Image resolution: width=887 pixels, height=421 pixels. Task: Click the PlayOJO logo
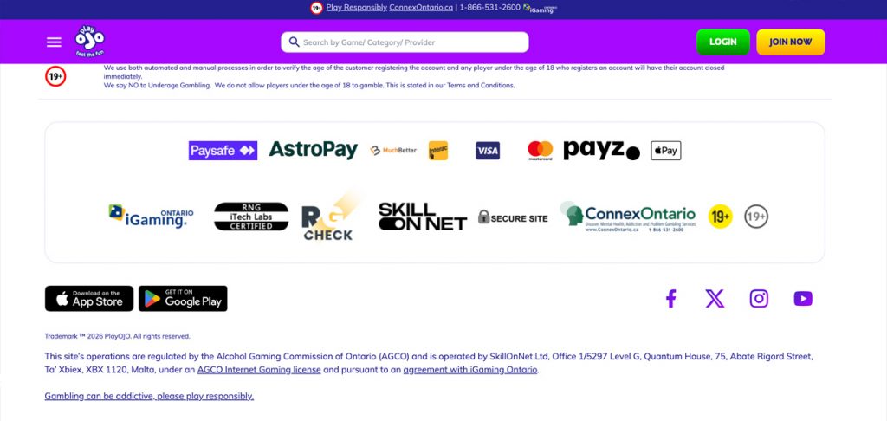(90, 42)
